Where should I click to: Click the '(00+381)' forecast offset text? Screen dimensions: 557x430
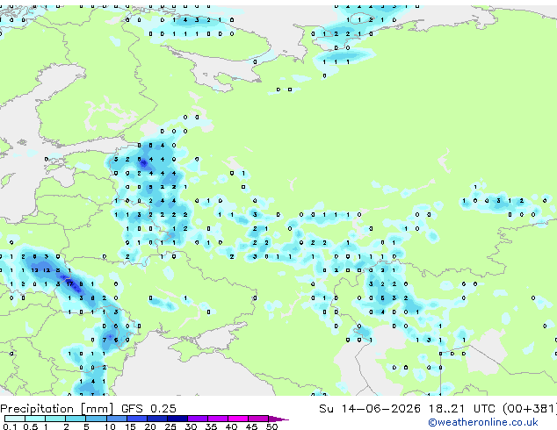point(530,409)
